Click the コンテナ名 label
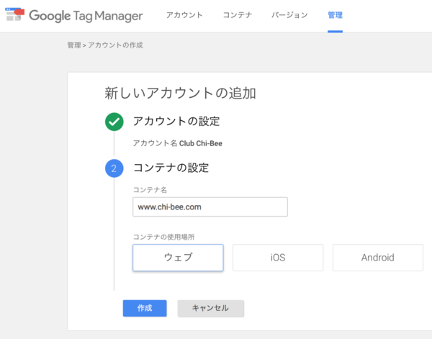This screenshot has height=339, width=432. [150, 190]
